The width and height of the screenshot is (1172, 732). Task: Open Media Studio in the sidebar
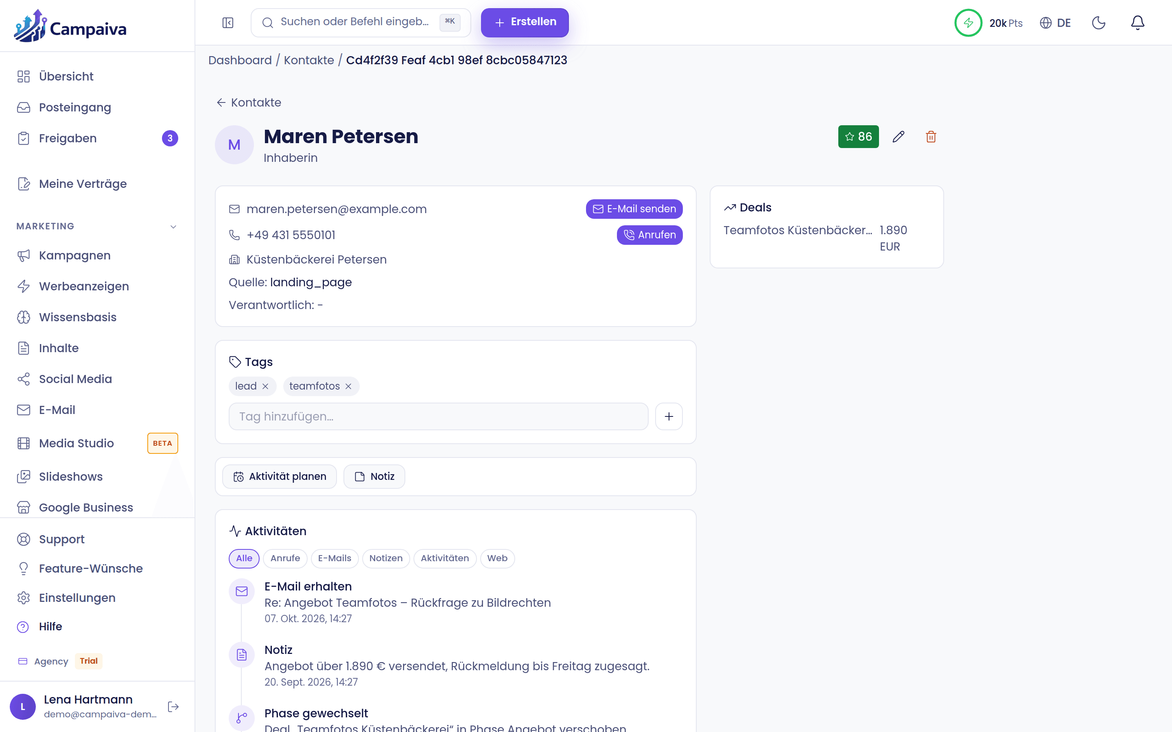[97, 443]
